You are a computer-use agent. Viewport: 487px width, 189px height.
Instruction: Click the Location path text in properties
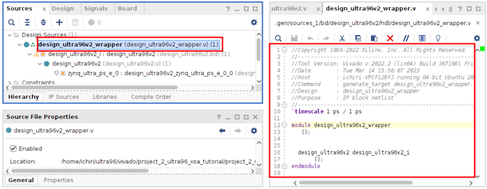click(158, 161)
